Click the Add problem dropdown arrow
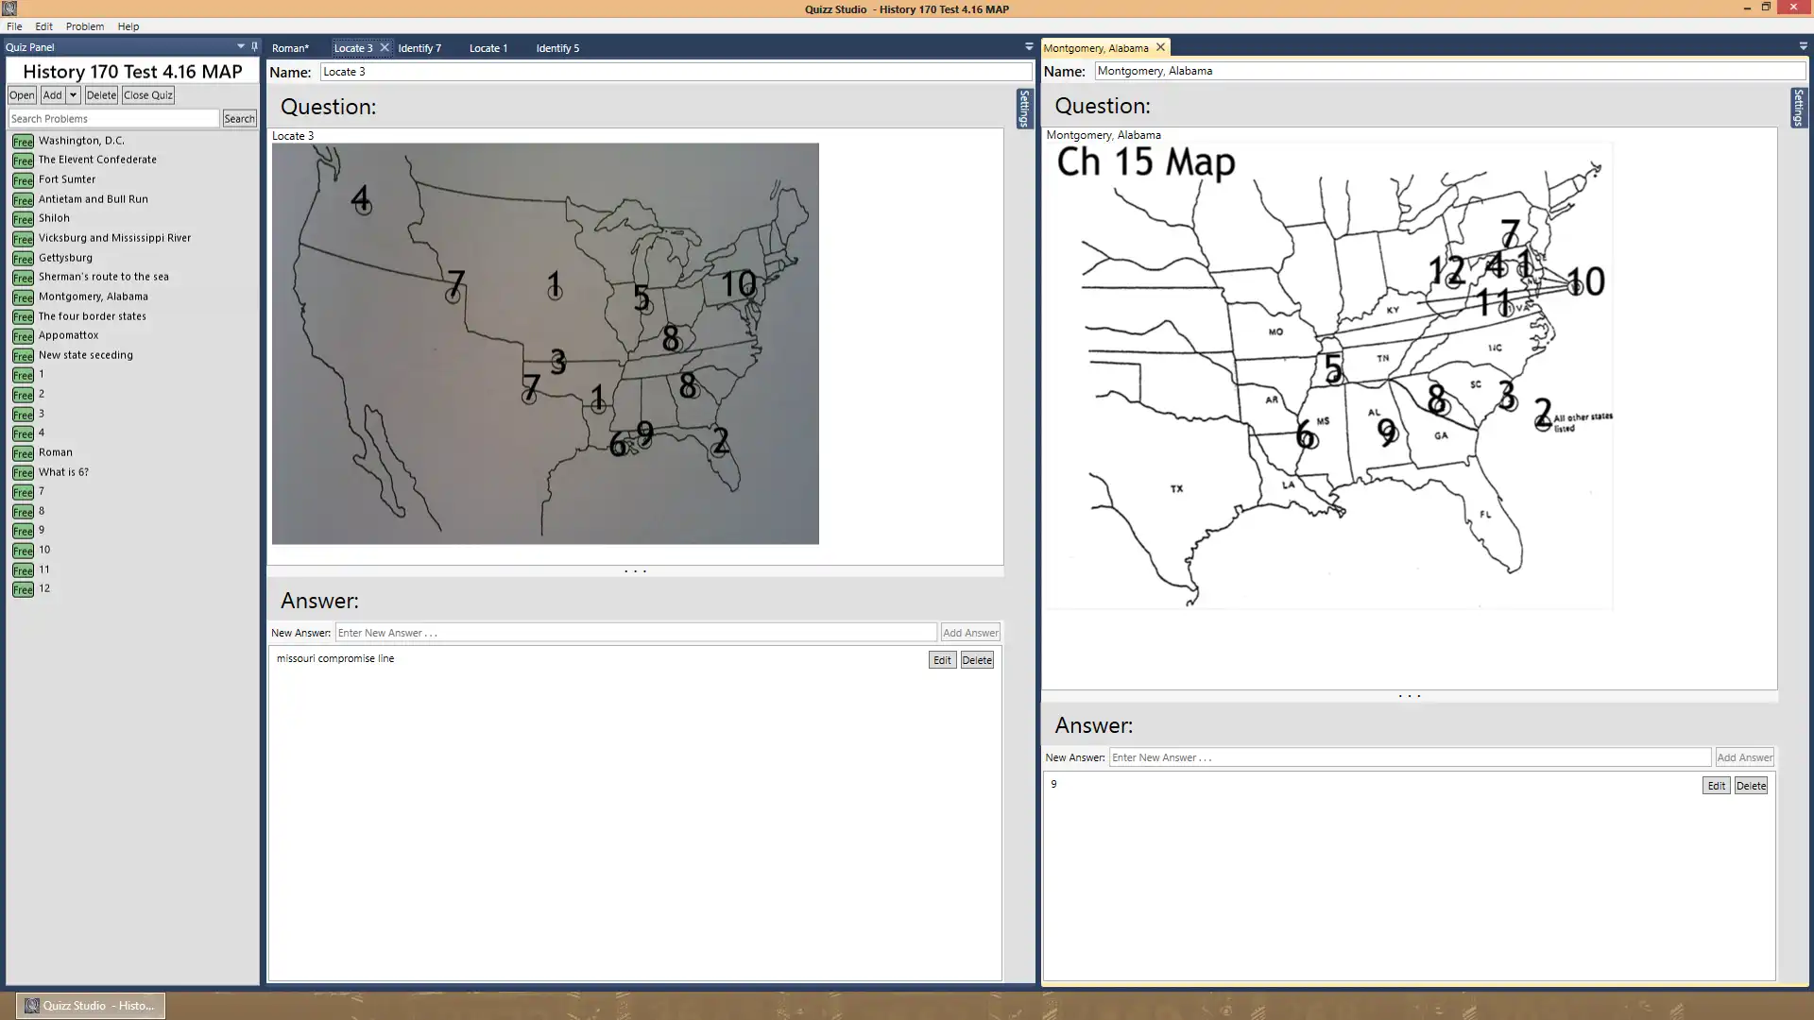This screenshot has height=1020, width=1814. coord(72,94)
